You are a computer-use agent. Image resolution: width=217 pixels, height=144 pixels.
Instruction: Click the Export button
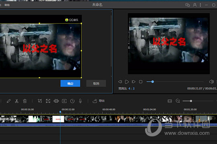(x=98, y=101)
